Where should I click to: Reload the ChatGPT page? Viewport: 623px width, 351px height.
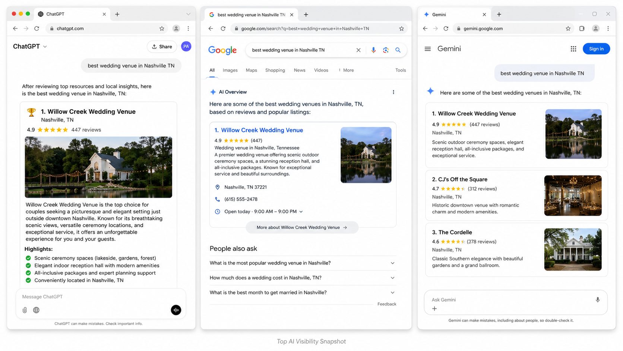click(x=37, y=28)
